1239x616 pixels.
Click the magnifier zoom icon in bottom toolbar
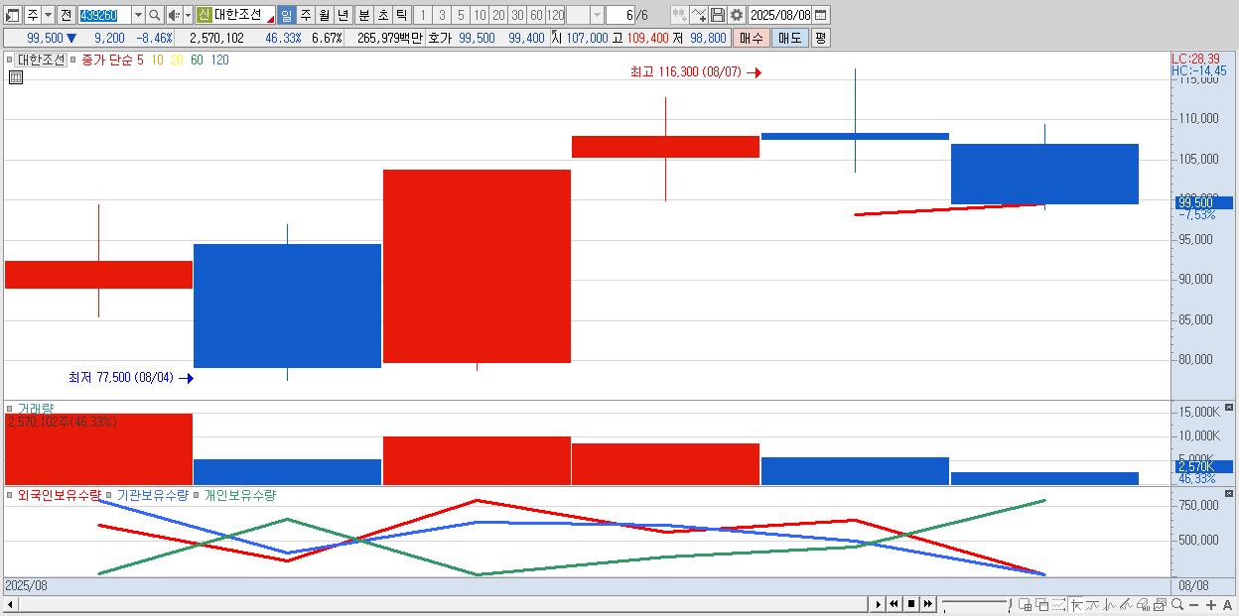pos(1176,604)
